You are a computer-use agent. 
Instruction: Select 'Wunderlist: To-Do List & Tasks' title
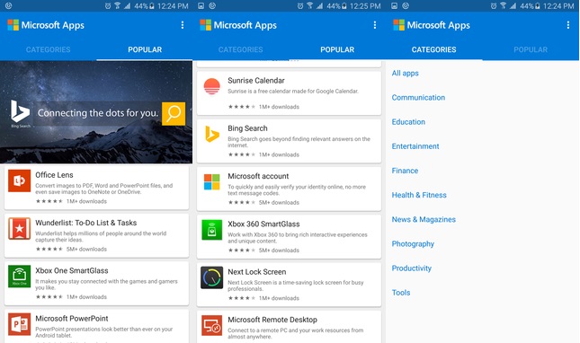85,223
